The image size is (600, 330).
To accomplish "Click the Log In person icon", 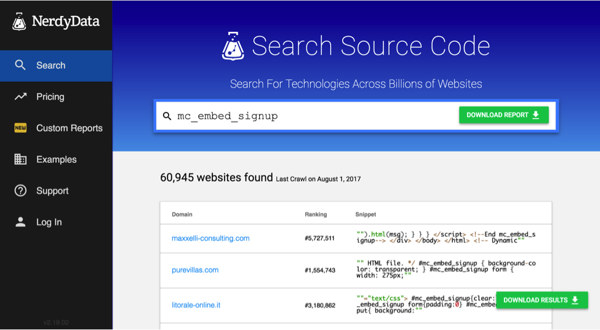I will tap(20, 222).
